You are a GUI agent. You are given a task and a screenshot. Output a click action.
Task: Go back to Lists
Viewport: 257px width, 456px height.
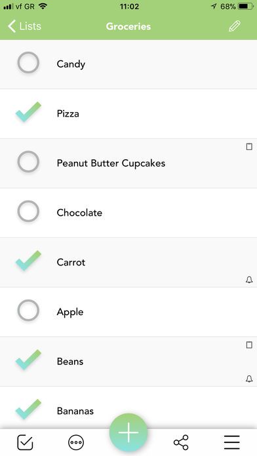(x=24, y=26)
